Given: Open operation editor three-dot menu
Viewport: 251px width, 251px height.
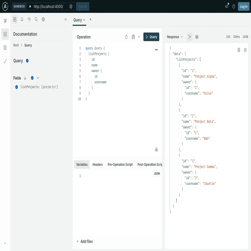Looking at the screenshot, I should coord(156,50).
